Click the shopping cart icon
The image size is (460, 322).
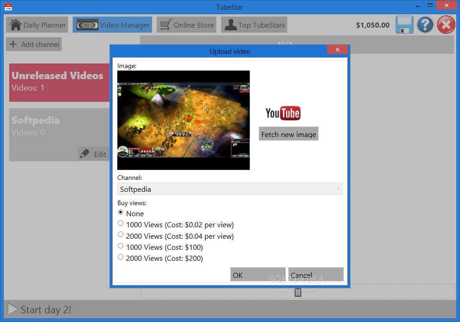(x=166, y=25)
